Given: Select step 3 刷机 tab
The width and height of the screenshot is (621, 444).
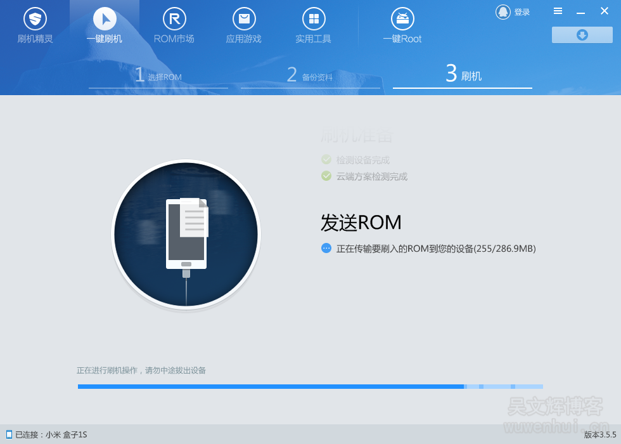Looking at the screenshot, I should [x=463, y=75].
